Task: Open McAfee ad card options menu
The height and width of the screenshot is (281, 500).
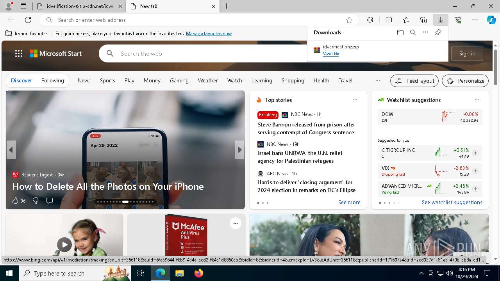Action: pos(236,223)
